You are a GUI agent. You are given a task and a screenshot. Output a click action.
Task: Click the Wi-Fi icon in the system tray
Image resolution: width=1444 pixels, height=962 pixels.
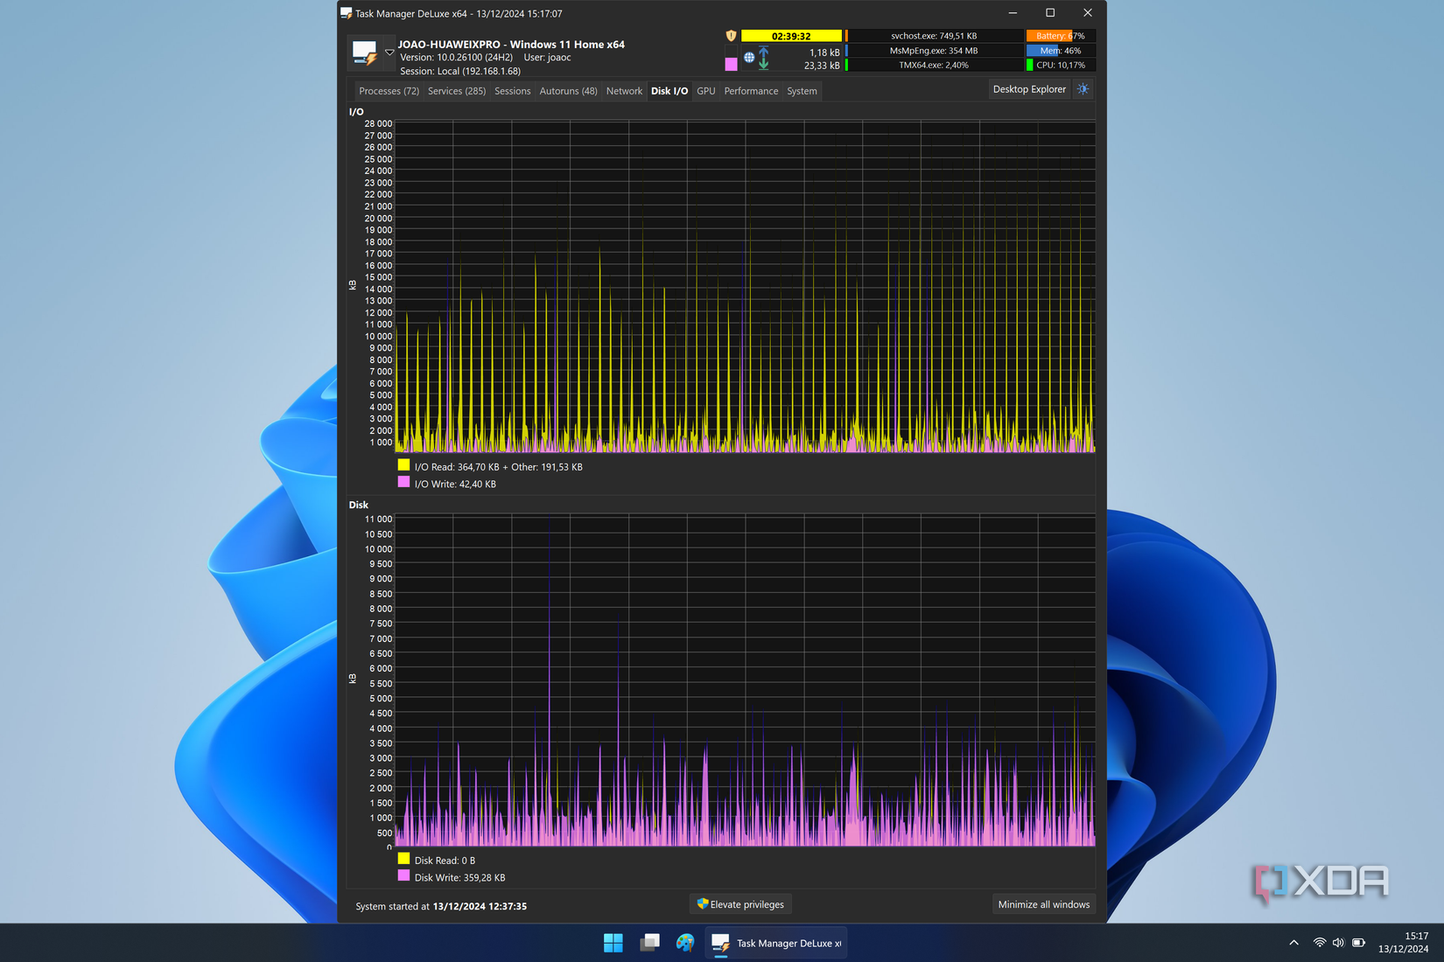1319,942
